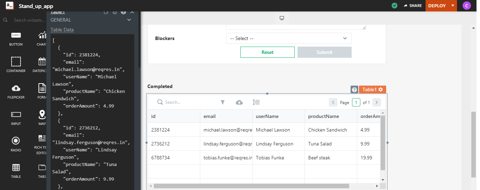The image size is (480, 190).
Task: Click the Search widgets input field
Action: [x=29, y=20]
